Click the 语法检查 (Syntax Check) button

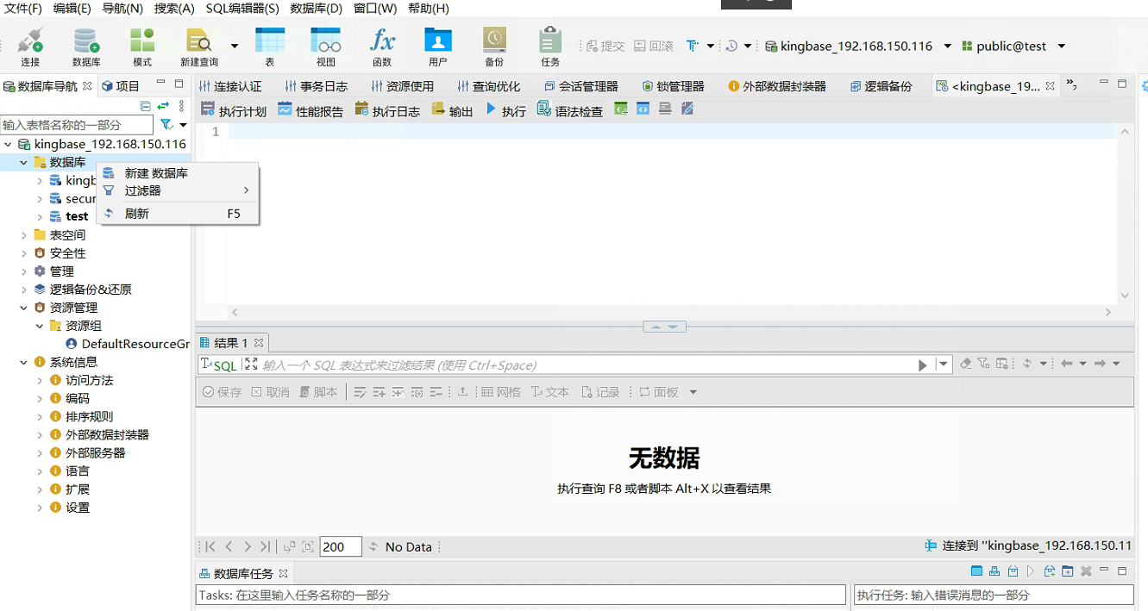click(569, 110)
